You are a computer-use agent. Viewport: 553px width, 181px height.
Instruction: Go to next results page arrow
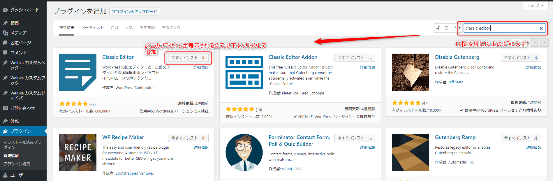535,43
